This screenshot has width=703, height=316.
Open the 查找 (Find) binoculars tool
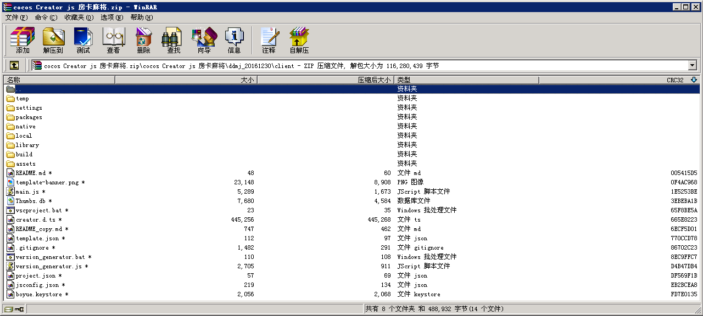click(174, 40)
